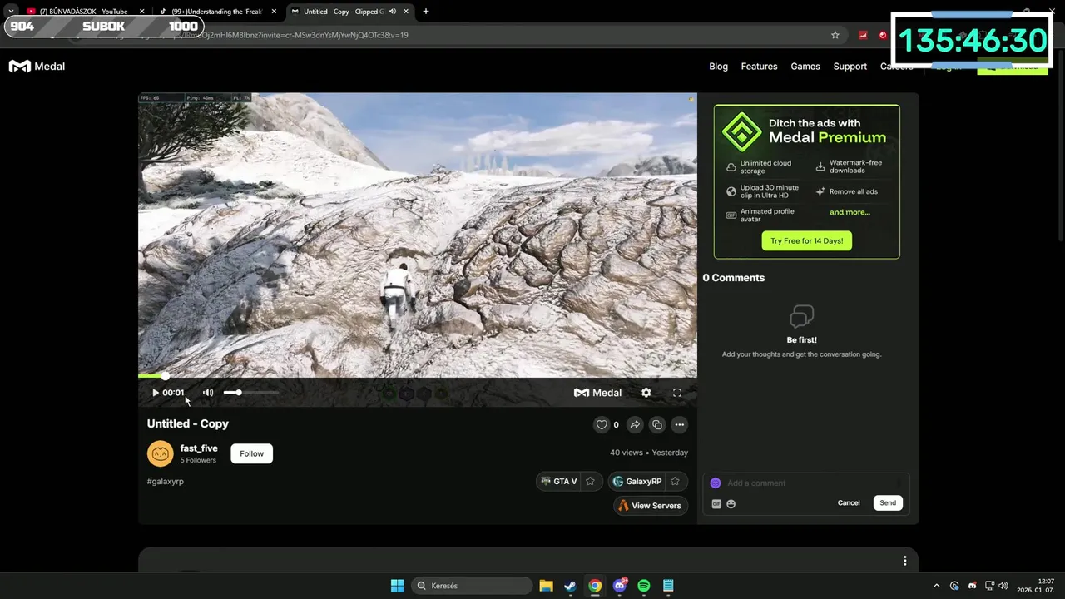Image resolution: width=1065 pixels, height=599 pixels.
Task: Like the clip with the heart icon
Action: point(602,424)
